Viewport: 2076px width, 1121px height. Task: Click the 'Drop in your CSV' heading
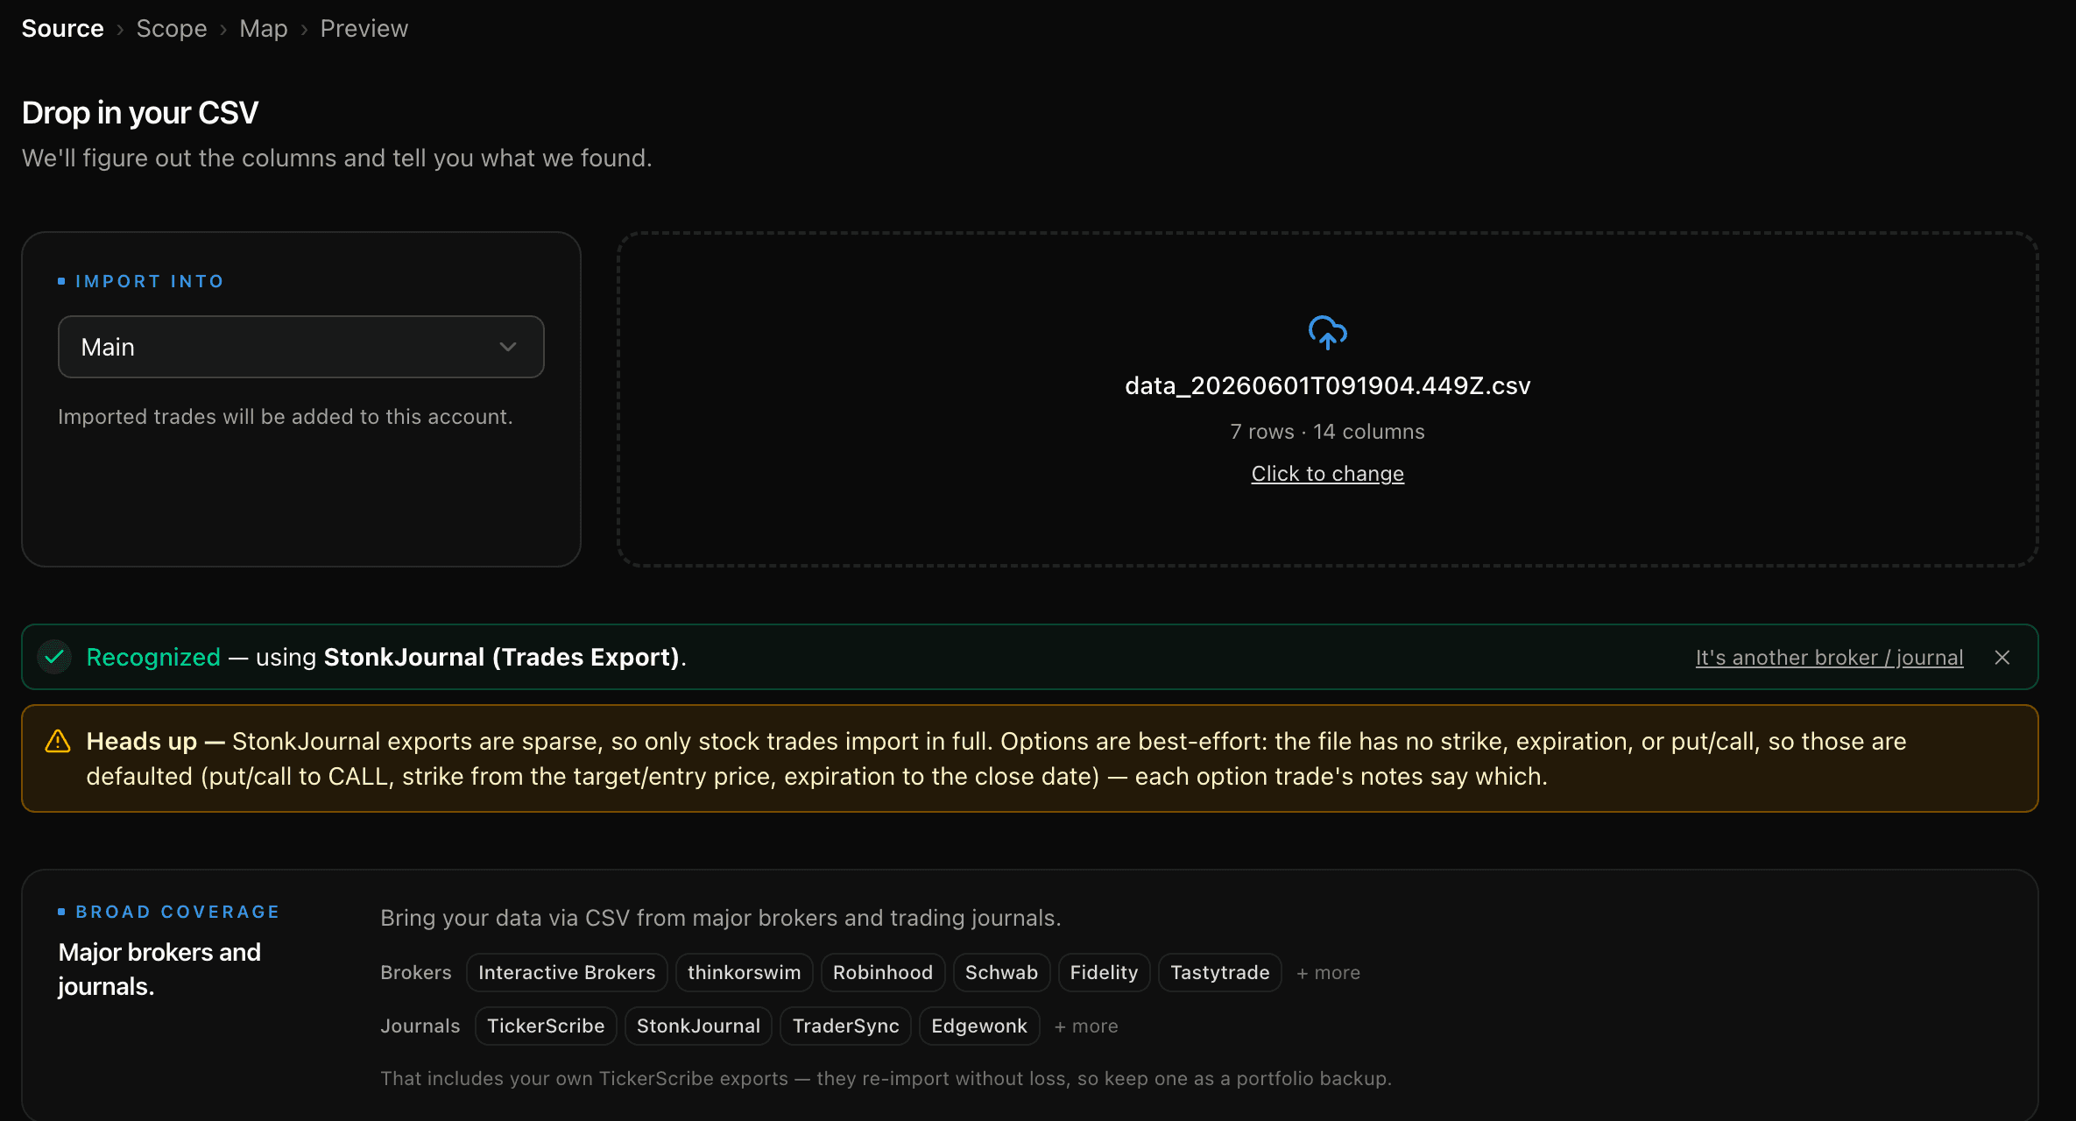coord(140,113)
